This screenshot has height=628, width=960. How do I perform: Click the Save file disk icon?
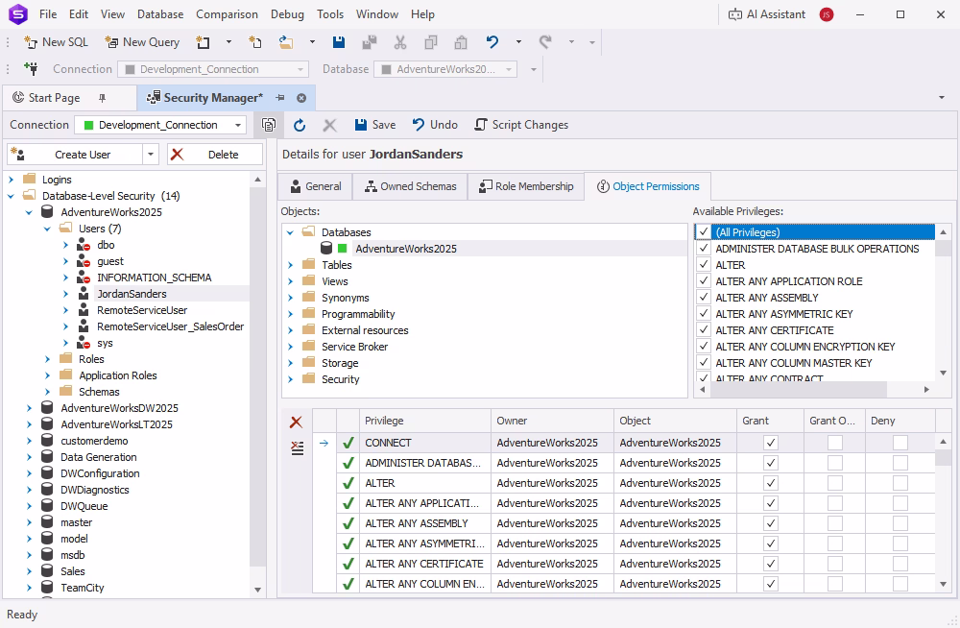point(339,42)
